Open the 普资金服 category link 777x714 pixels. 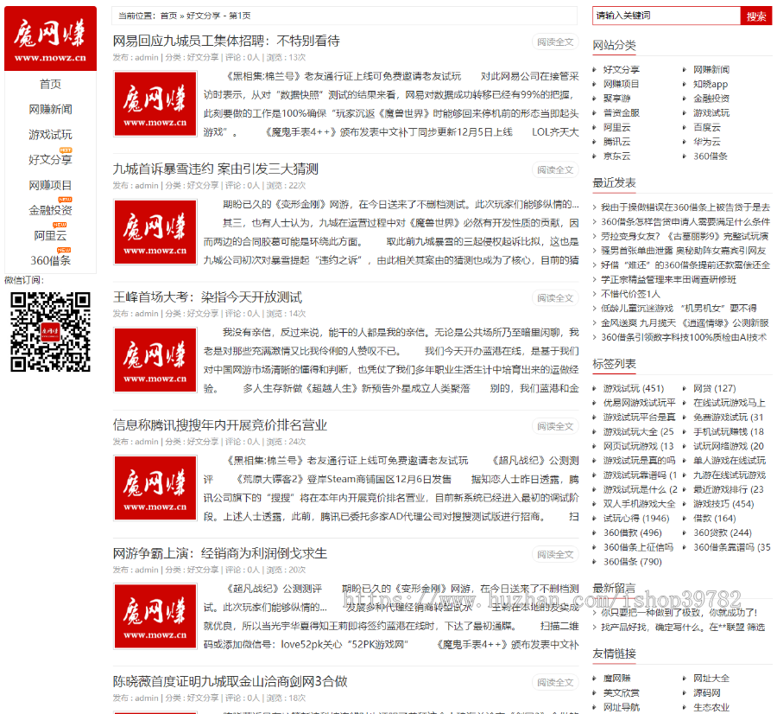[x=621, y=113]
